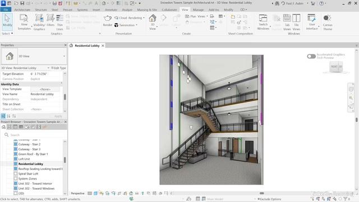Toggle the Exclude Options checkbox

point(259,199)
